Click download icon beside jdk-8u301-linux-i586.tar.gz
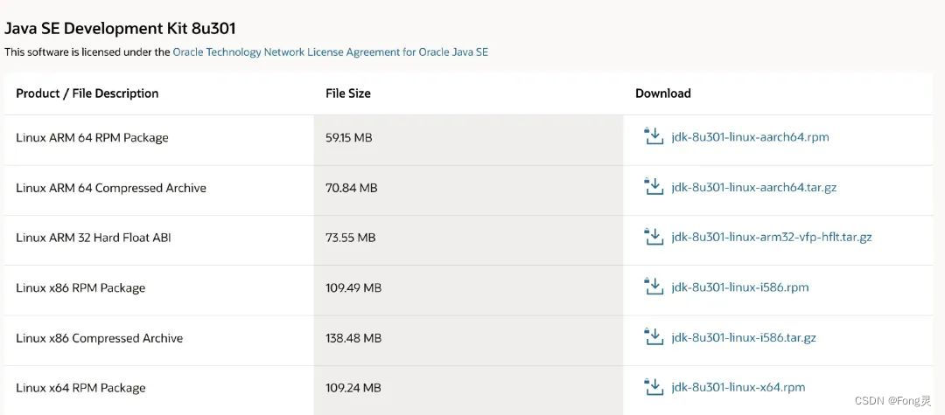 coord(654,337)
